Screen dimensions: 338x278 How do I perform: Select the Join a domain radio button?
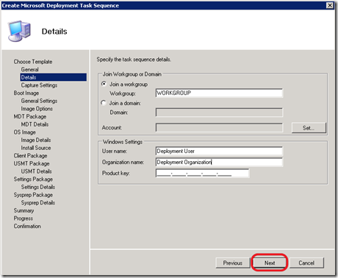[104, 103]
